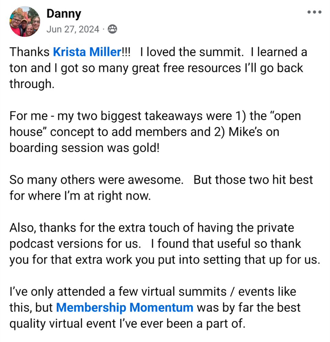Click the group privacy audience icon
330x342 pixels.
(112, 30)
